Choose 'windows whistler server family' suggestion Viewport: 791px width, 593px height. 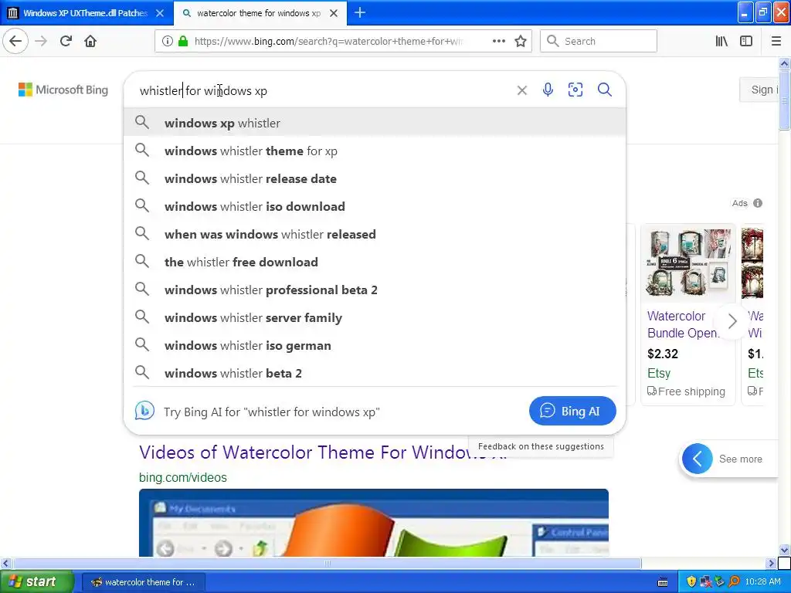pos(375,317)
